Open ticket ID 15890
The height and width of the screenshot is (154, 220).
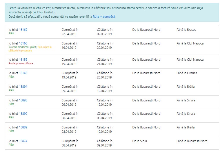23,114
